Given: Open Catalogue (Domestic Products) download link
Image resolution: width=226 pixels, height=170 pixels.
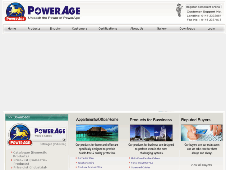Looking at the screenshot, I should click(x=30, y=154).
